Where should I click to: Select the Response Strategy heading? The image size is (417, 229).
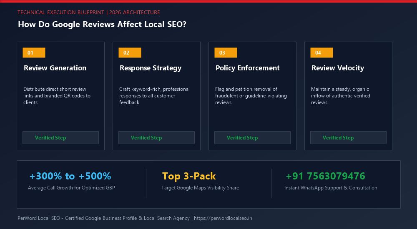[151, 68]
